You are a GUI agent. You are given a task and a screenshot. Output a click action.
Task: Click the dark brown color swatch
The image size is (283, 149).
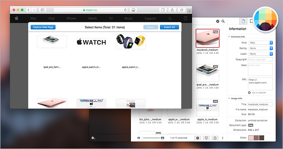[261, 138]
